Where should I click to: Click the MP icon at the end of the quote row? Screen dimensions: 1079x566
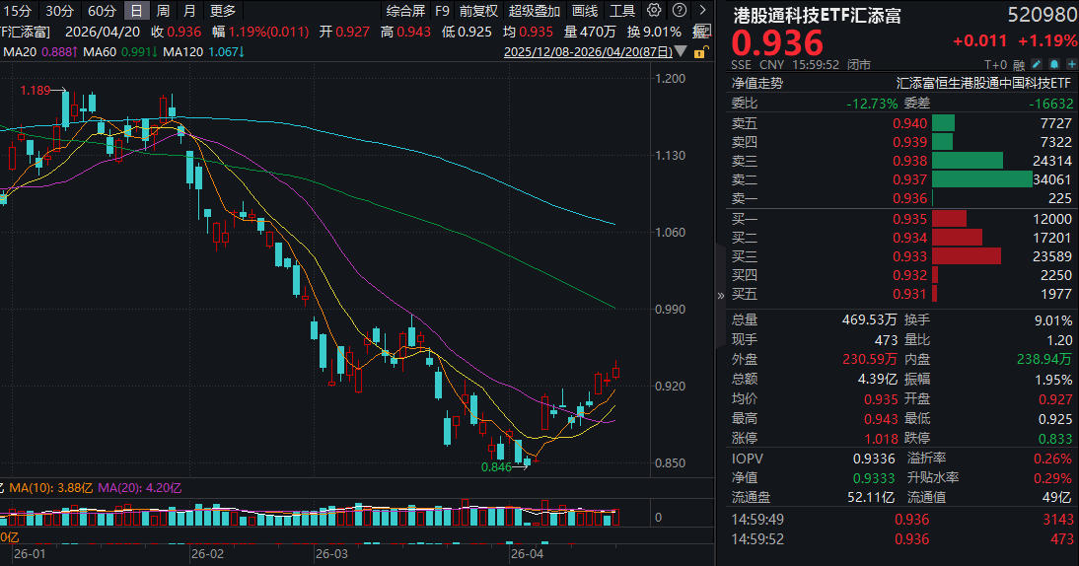pyautogui.click(x=701, y=32)
